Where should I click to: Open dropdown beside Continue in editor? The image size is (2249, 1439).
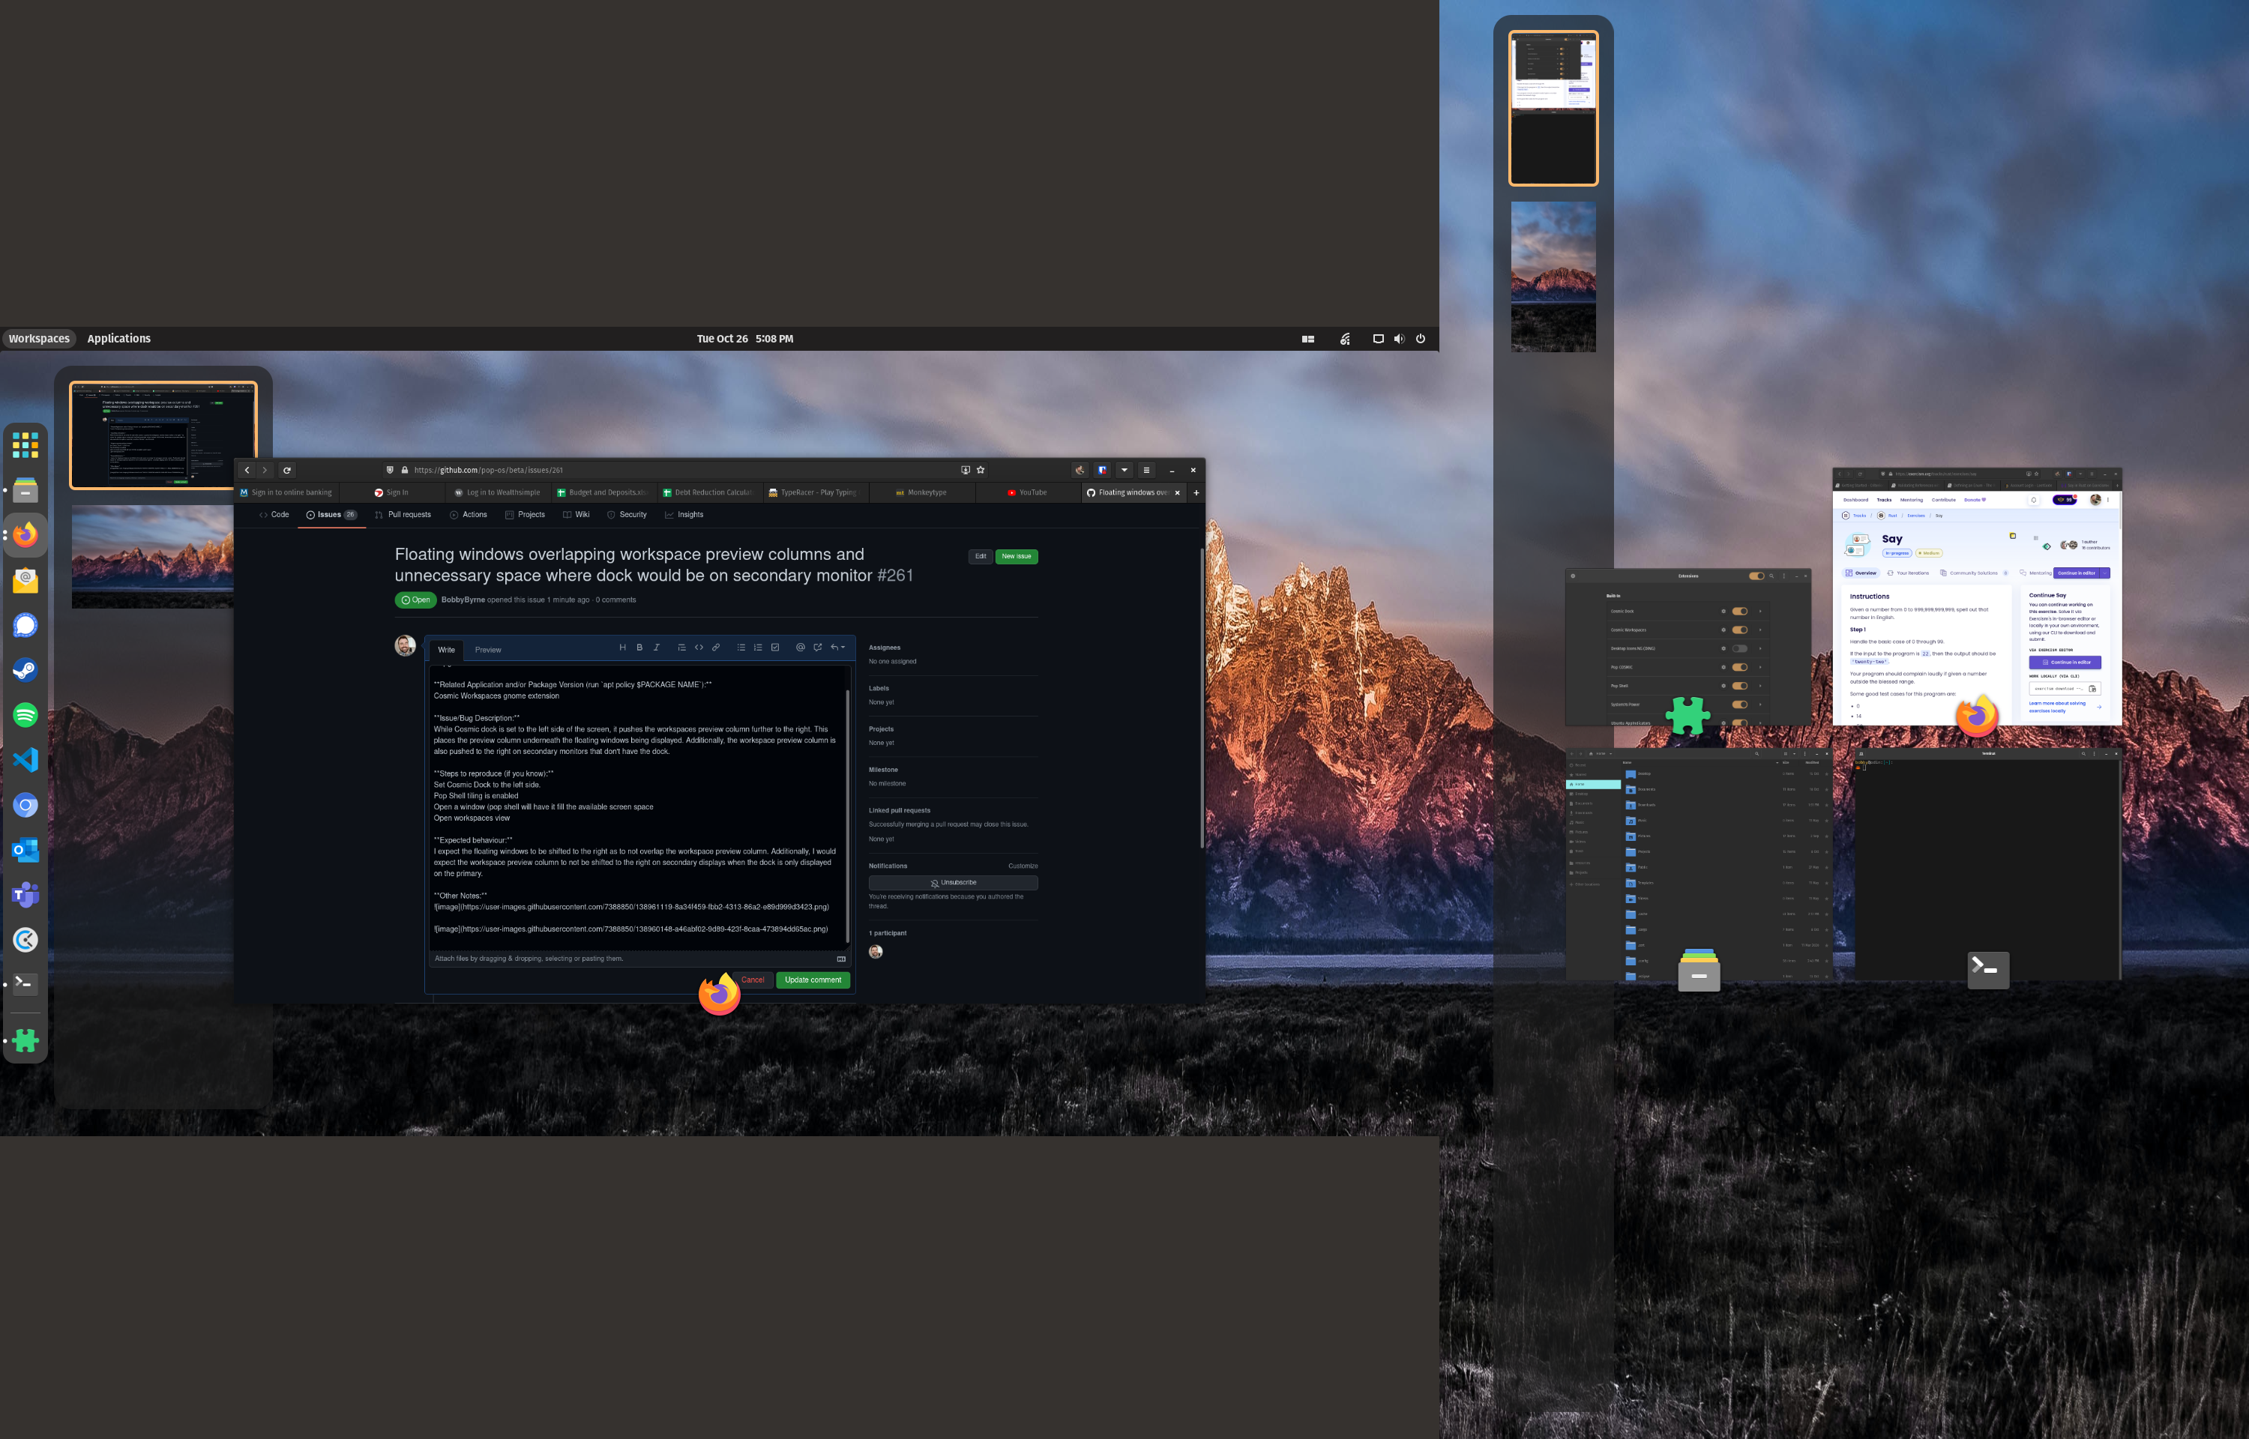2104,573
